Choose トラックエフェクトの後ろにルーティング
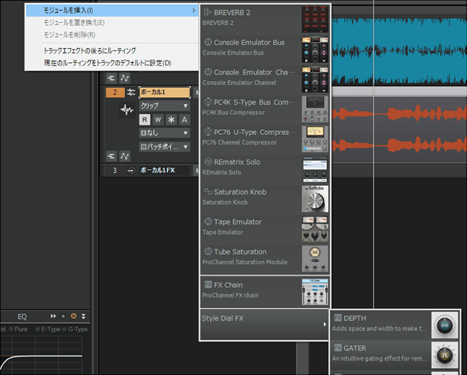467x375 pixels. [x=90, y=51]
